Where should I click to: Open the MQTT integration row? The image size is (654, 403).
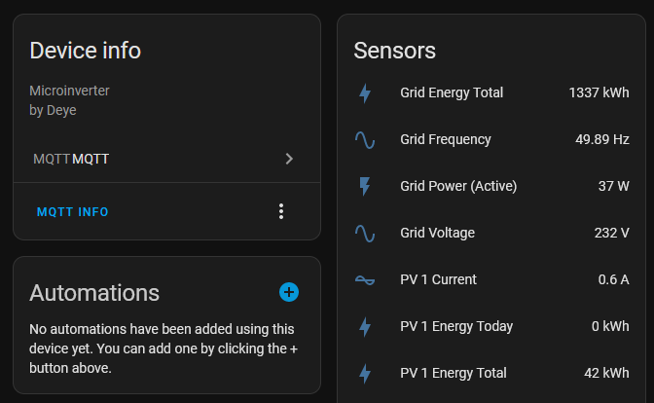click(166, 159)
